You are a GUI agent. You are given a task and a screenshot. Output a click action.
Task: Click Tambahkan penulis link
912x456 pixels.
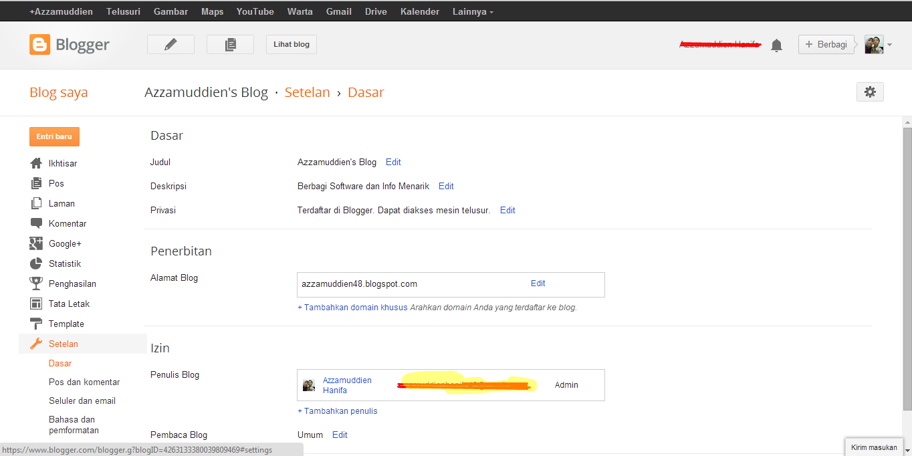(x=338, y=411)
